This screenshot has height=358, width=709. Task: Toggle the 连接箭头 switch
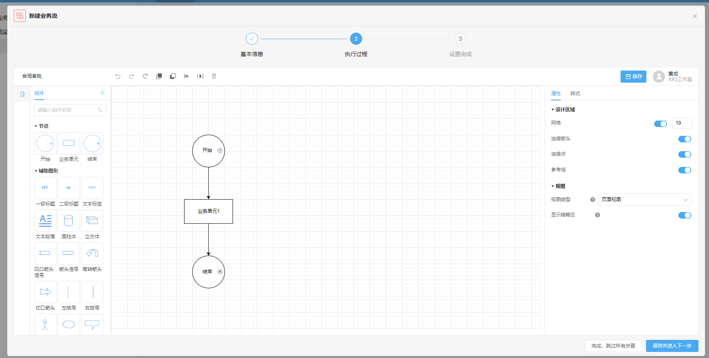point(685,139)
